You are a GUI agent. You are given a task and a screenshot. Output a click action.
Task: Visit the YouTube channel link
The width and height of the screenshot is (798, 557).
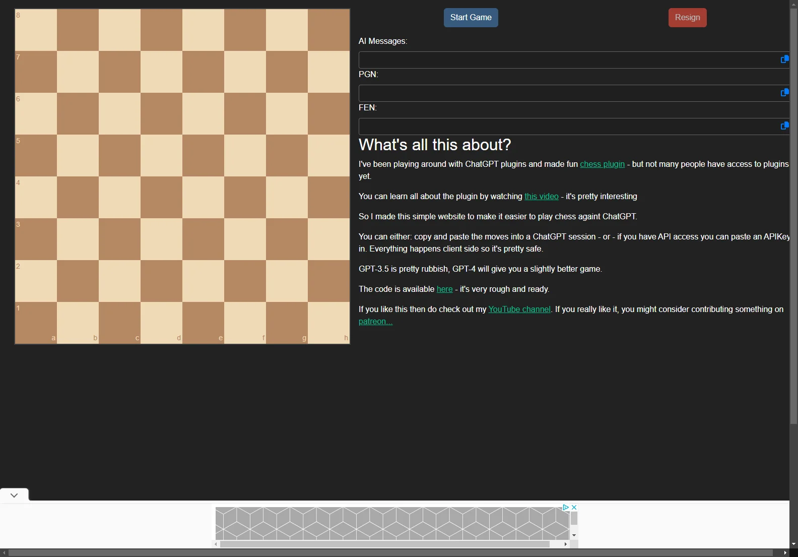tap(519, 310)
